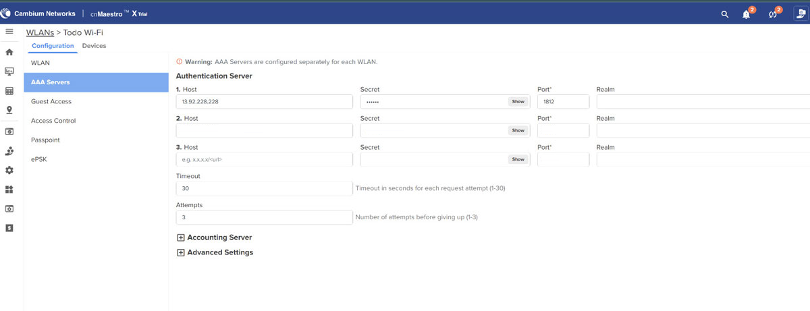Go back via WLANs breadcrumb link
Viewport: 810px width, 311px height.
(40, 32)
